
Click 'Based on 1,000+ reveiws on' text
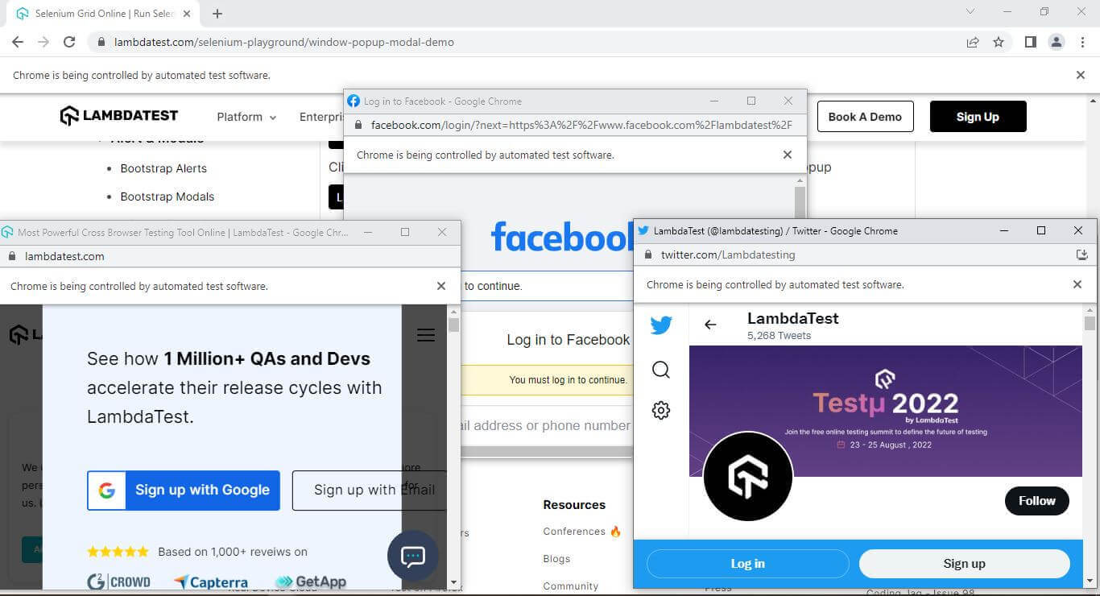[233, 552]
